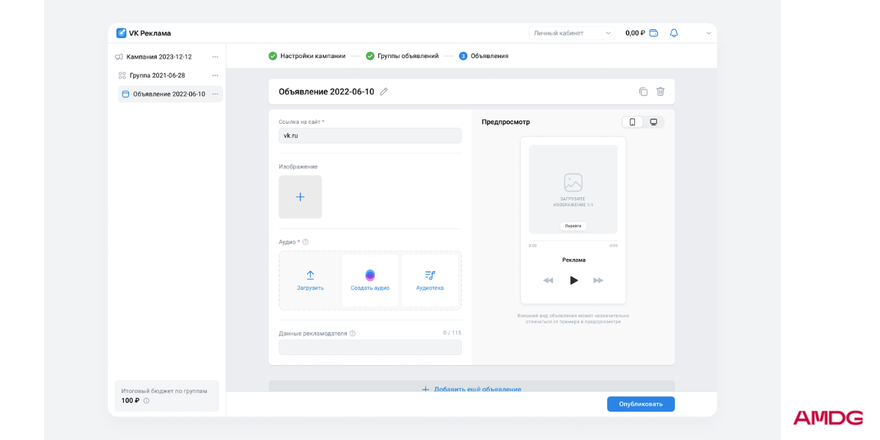The height and width of the screenshot is (440, 880).
Task: Open notifications via the bell icon
Action: pyautogui.click(x=674, y=33)
